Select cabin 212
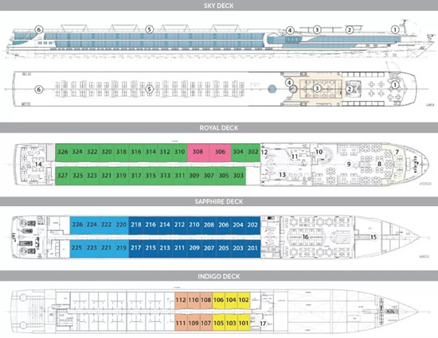The height and width of the screenshot is (338, 438). 180,225
